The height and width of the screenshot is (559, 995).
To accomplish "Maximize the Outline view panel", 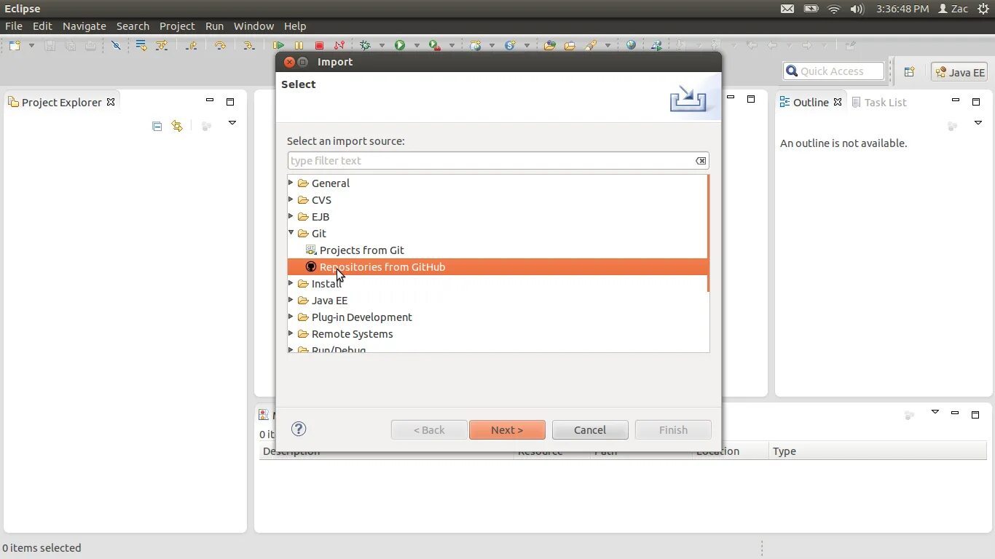I will [976, 101].
